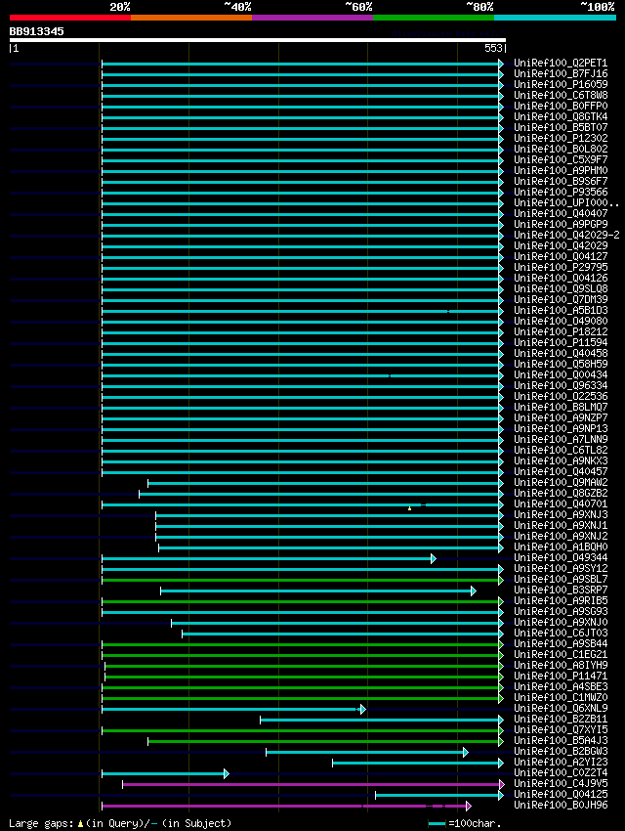
Task: Select the label UniRef100_Q7DM39
Action: [561, 299]
